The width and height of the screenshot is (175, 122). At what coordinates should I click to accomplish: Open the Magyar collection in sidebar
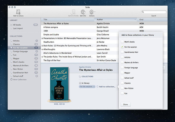coord(24,58)
